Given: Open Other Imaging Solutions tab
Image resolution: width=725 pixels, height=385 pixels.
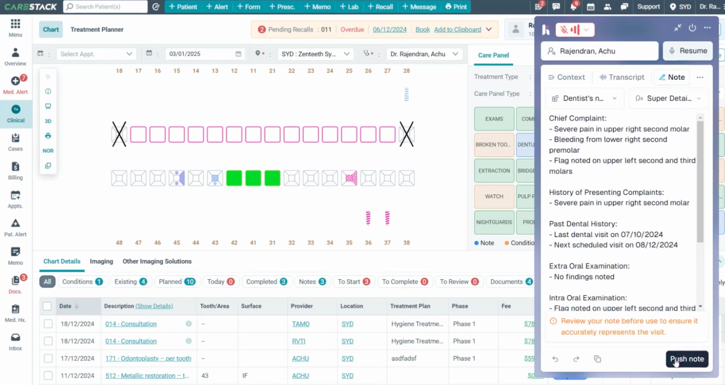Looking at the screenshot, I should coord(157,261).
